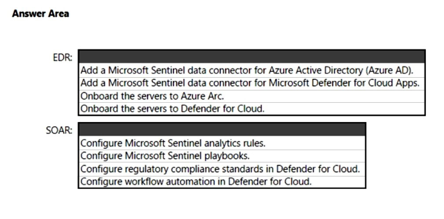Click the word "playbooks" in the SOAR list
The image size is (444, 219).
(231, 155)
